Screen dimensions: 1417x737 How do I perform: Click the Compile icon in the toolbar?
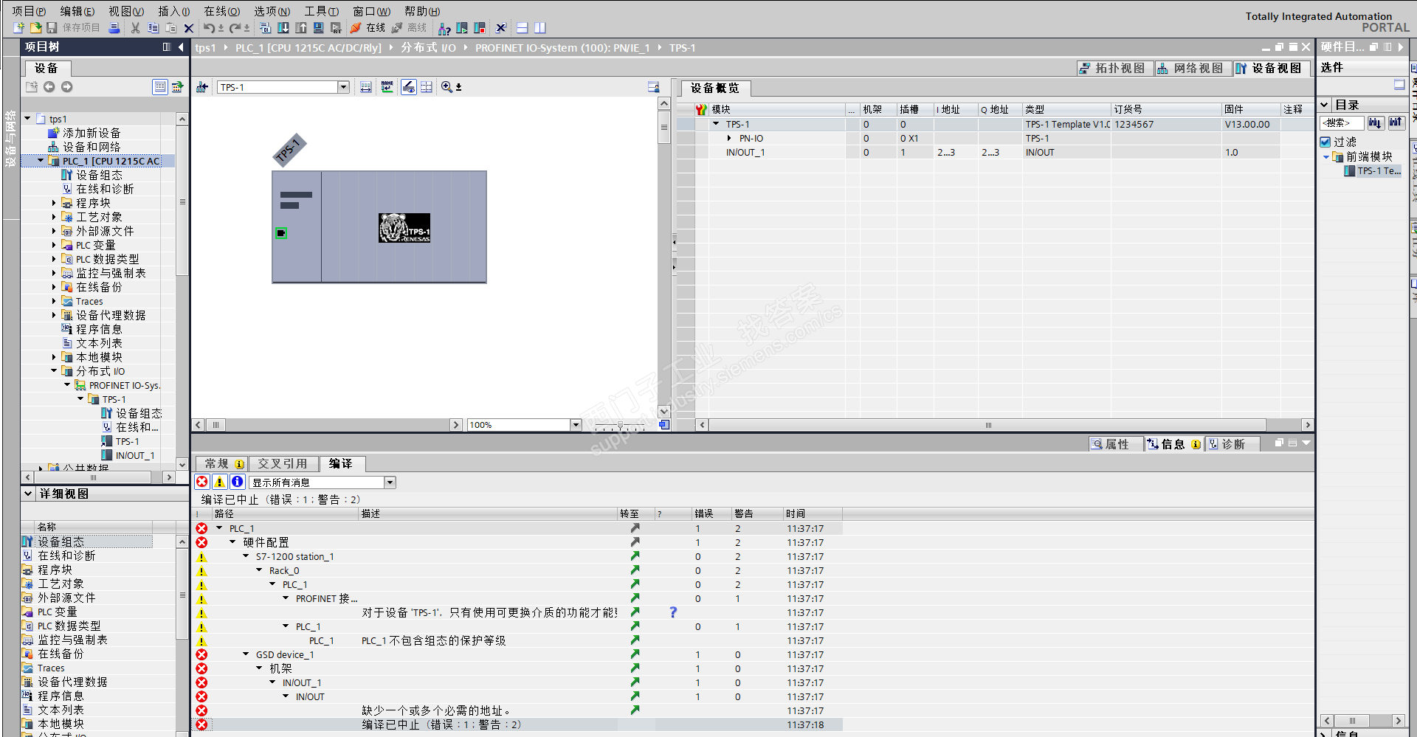click(x=266, y=28)
